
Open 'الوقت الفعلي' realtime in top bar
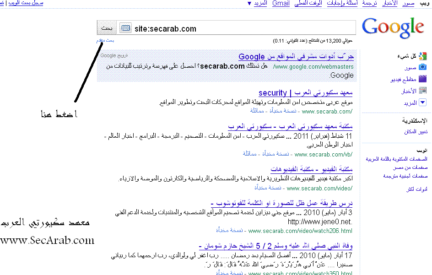(x=308, y=3)
